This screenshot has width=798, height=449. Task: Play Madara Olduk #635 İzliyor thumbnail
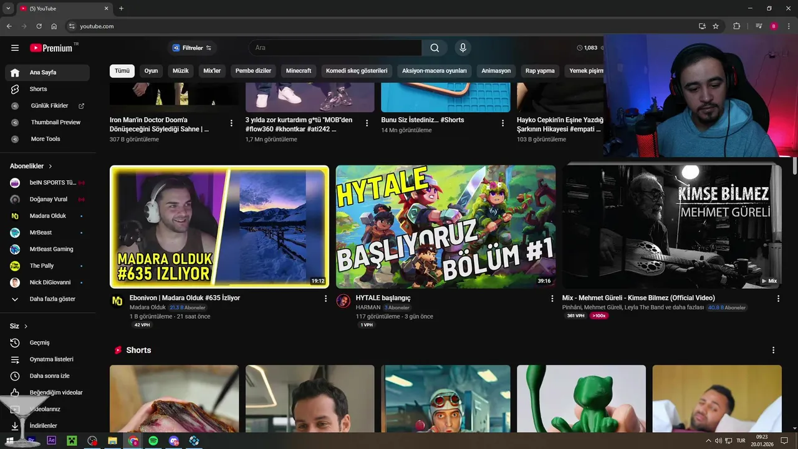point(219,226)
